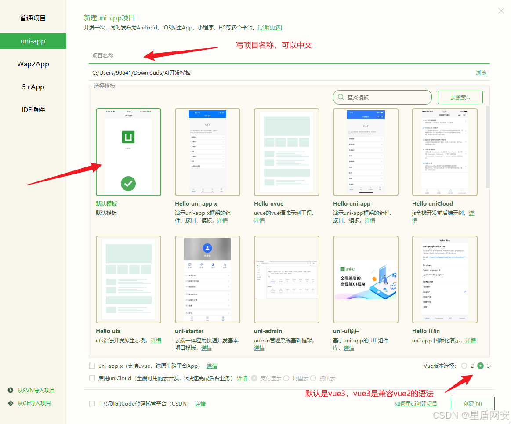Switch to 普通项目 project type
Image resolution: width=511 pixels, height=424 pixels.
pyautogui.click(x=33, y=18)
